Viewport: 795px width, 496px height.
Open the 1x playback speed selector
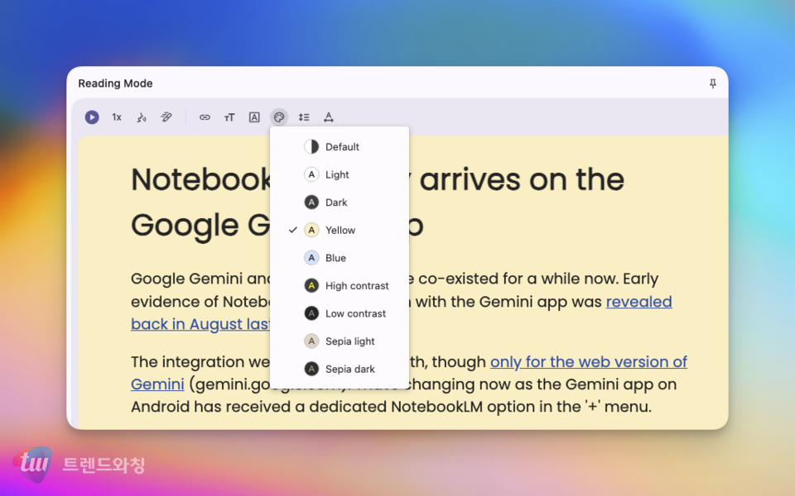click(117, 117)
